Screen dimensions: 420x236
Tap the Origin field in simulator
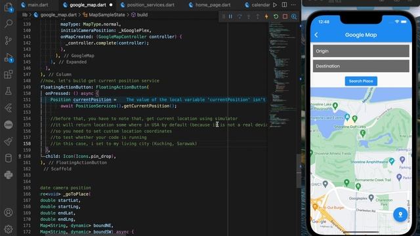click(x=361, y=51)
